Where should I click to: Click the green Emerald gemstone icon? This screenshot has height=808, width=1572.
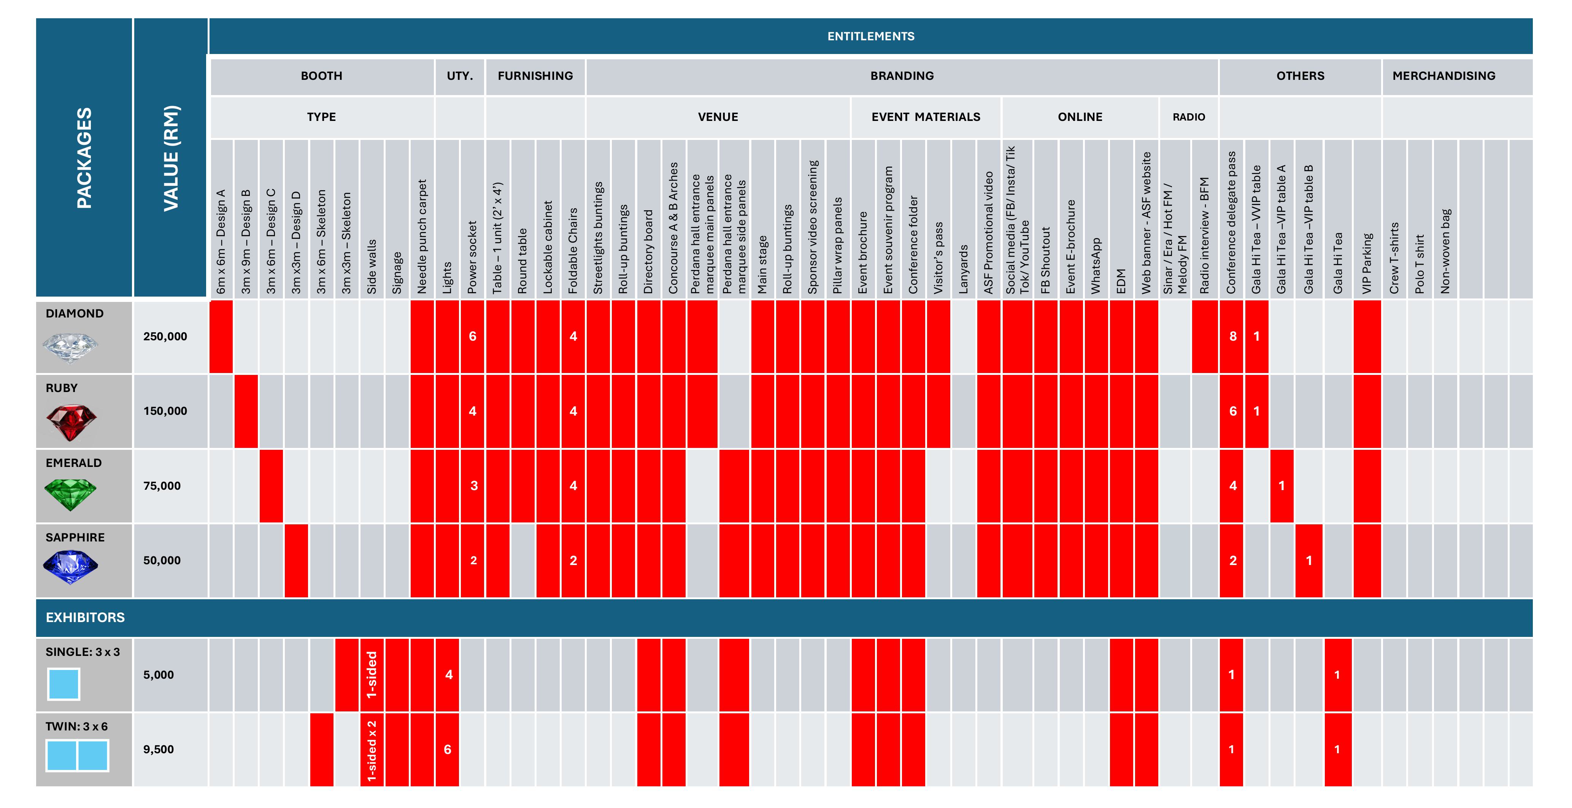[x=70, y=494]
